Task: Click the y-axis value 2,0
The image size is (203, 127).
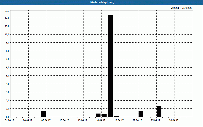Action: pyautogui.click(x=8, y=100)
